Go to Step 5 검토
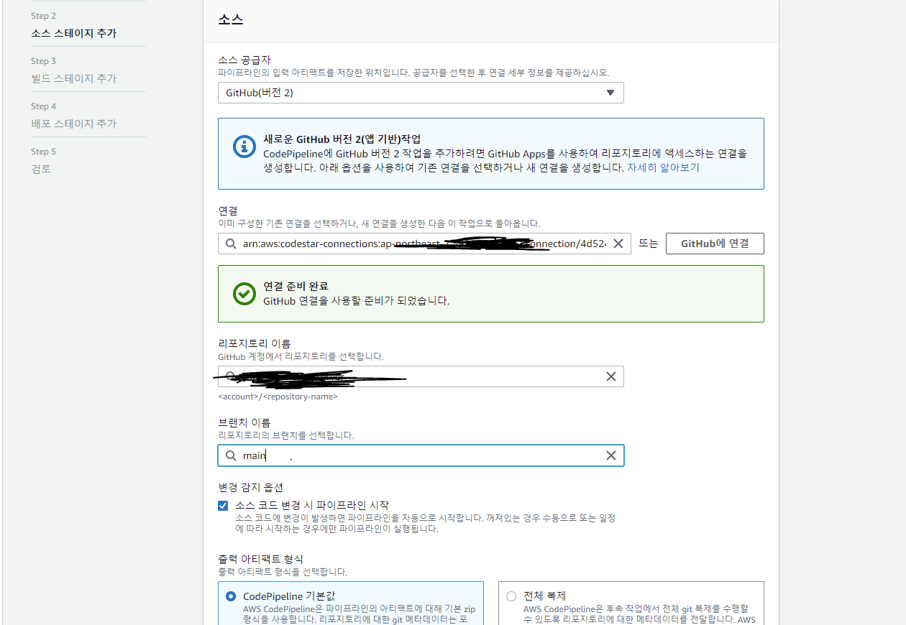The height and width of the screenshot is (625, 906). click(41, 169)
